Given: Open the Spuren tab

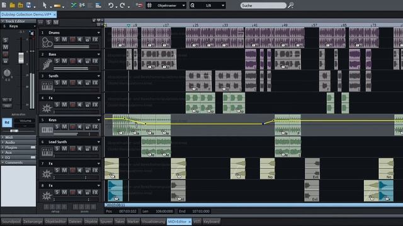Looking at the screenshot, I should (x=106, y=222).
